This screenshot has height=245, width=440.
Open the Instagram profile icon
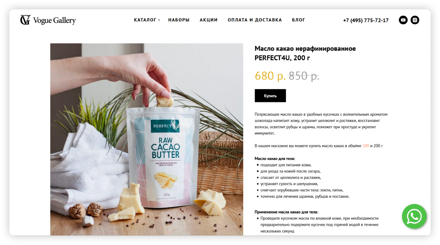[x=415, y=20]
